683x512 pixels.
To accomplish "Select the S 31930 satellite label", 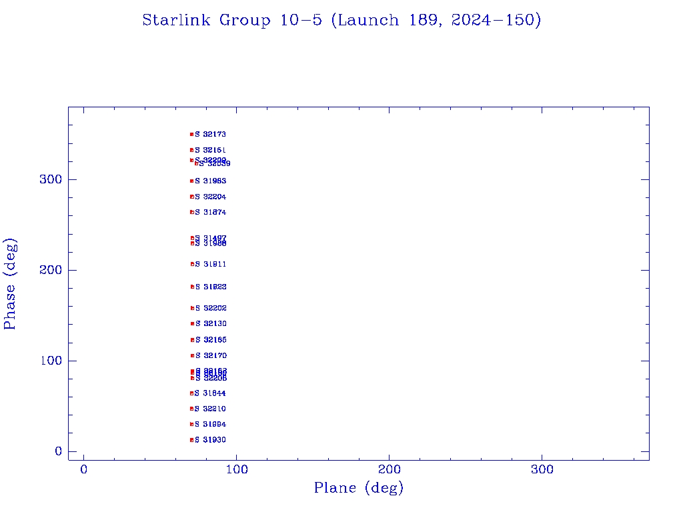I will coord(210,440).
